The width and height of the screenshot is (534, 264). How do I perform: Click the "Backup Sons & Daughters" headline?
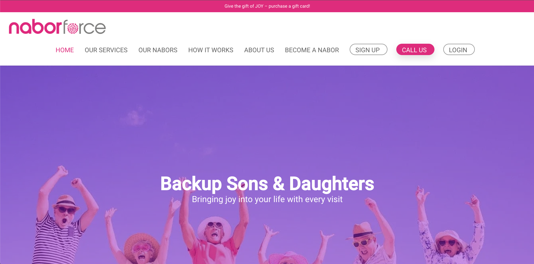267,184
